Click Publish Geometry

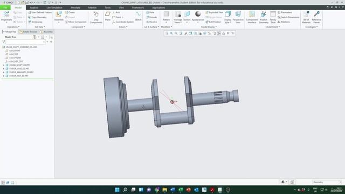coord(264,17)
